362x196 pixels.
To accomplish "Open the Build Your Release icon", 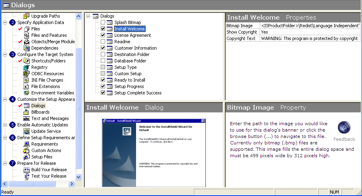I will click(x=26, y=170).
